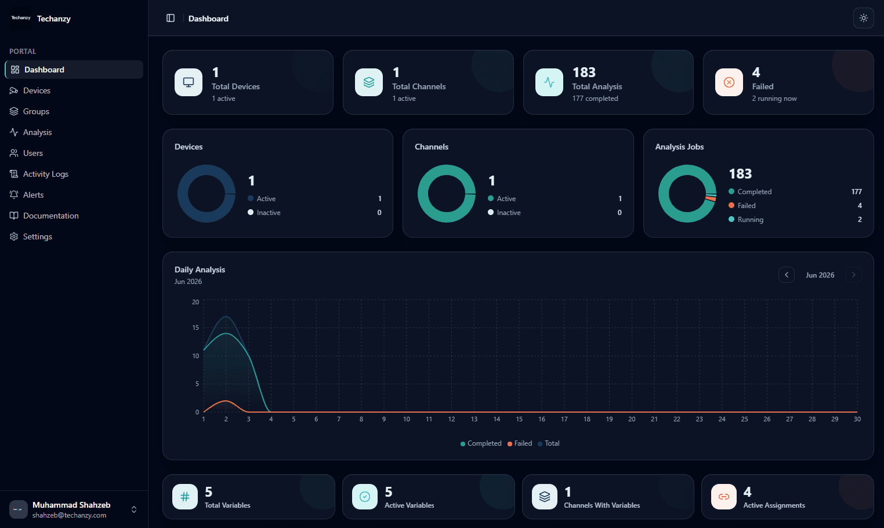Click the pulse icon on the Total Analysis card

549,82
